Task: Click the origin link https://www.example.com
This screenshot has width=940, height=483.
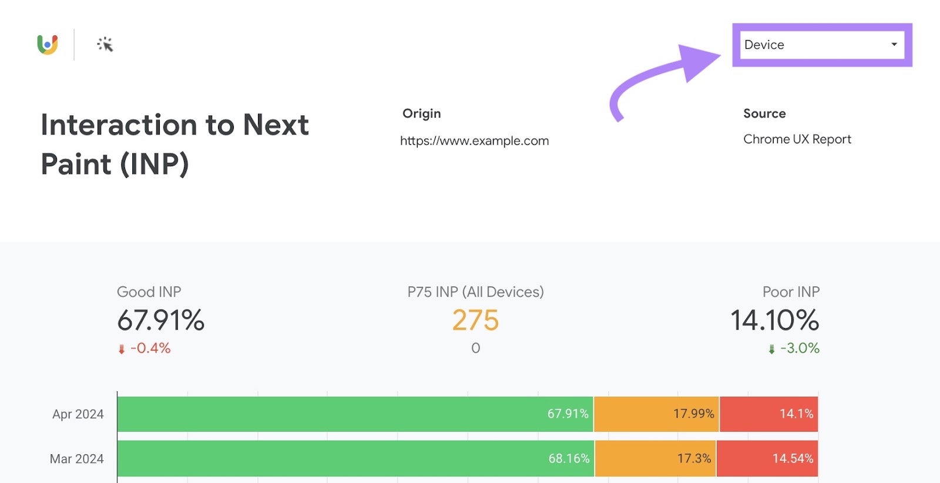Action: click(475, 140)
